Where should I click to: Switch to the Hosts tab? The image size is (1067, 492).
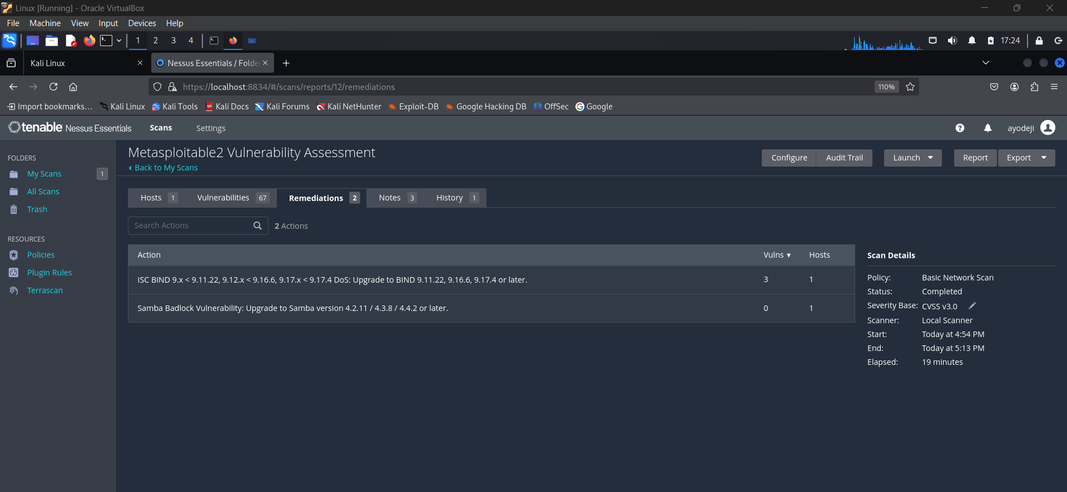158,198
